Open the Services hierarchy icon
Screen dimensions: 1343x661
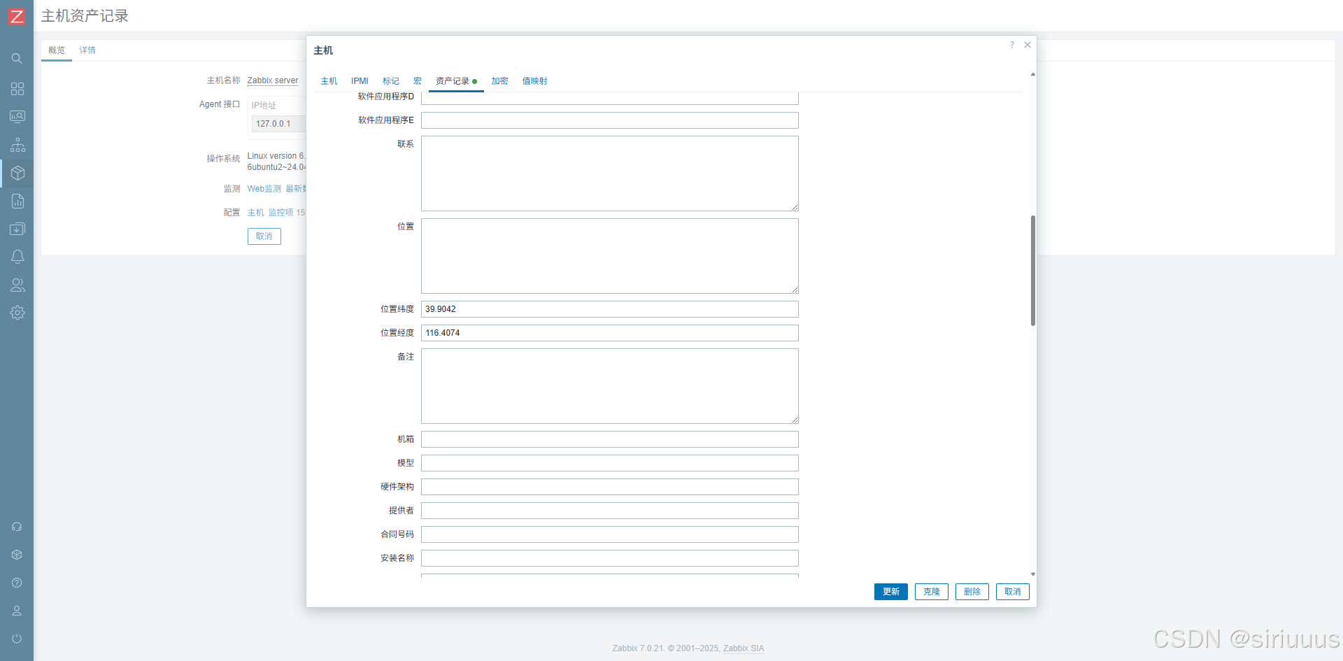(17, 145)
